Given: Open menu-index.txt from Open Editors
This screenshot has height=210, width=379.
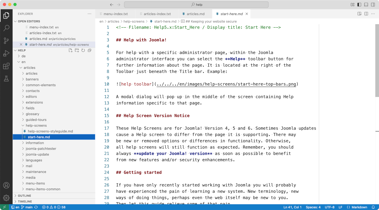Looking at the screenshot, I should 54,27.
